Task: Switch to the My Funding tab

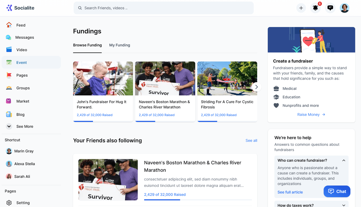Action: 119,45
